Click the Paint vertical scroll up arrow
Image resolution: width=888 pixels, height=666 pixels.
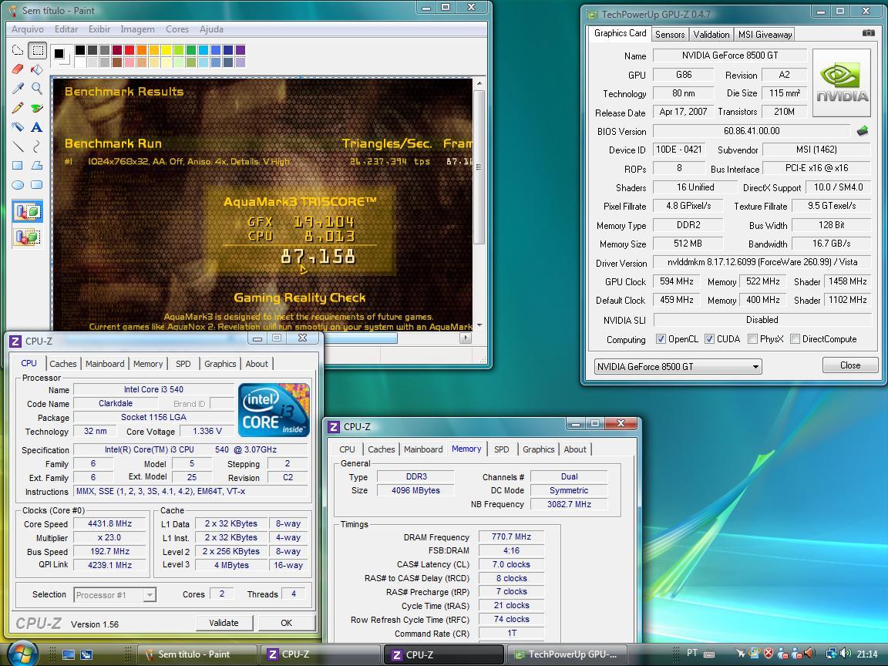[479, 83]
